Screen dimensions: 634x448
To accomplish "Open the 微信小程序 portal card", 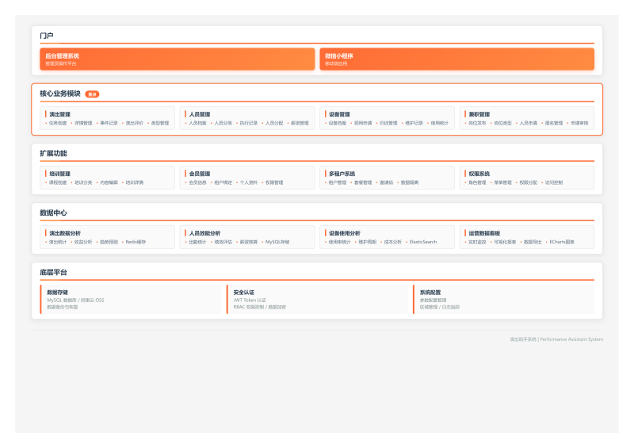I will [x=457, y=59].
